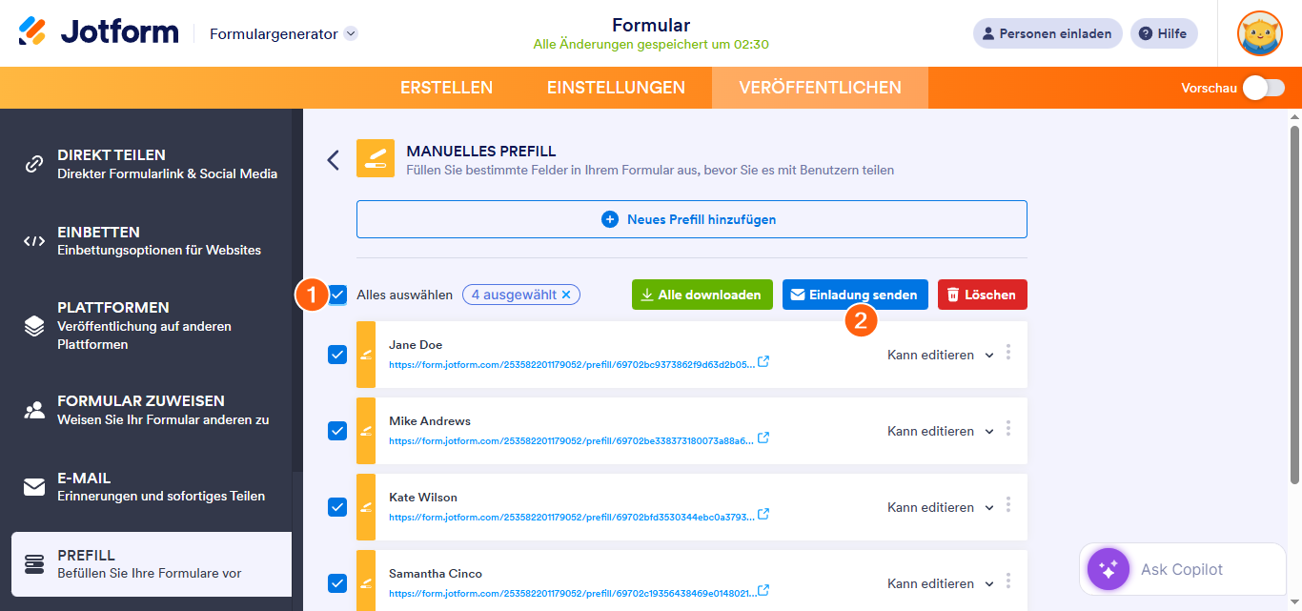1302x611 pixels.
Task: Open the EINSTELLUNGEN tab
Action: tap(616, 87)
